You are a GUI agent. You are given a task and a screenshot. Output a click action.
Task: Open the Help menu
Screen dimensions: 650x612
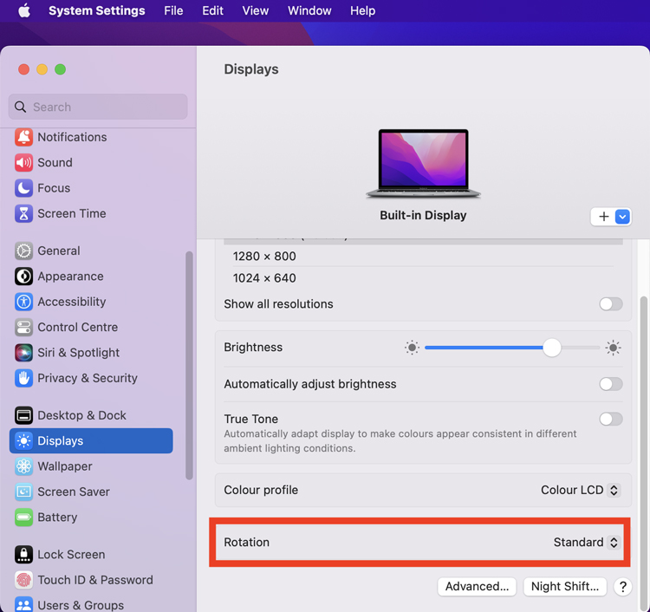[363, 10]
